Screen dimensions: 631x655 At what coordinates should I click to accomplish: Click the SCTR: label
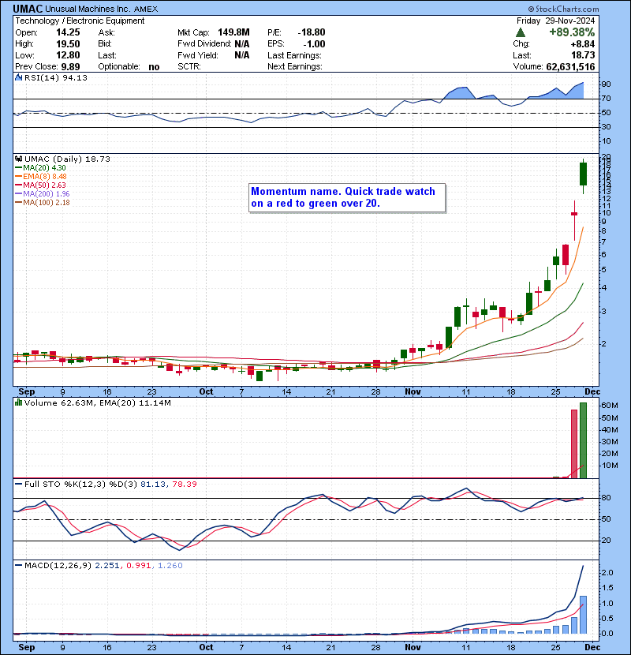189,66
